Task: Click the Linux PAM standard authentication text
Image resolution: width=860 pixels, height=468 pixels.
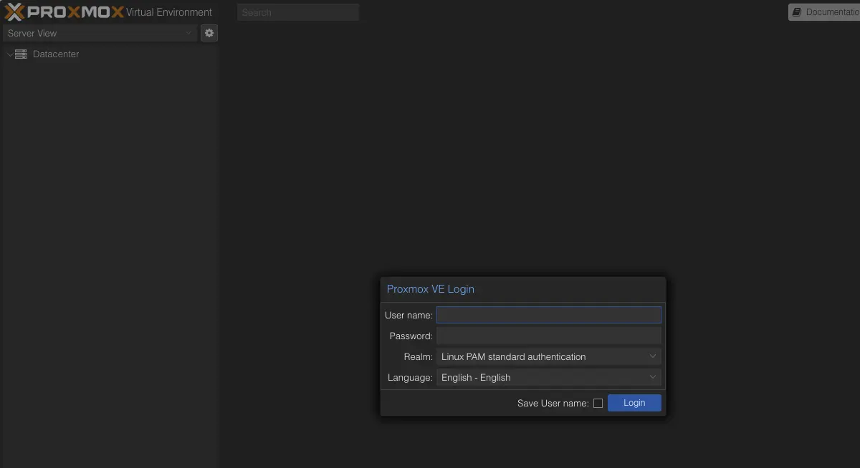Action: tap(513, 356)
